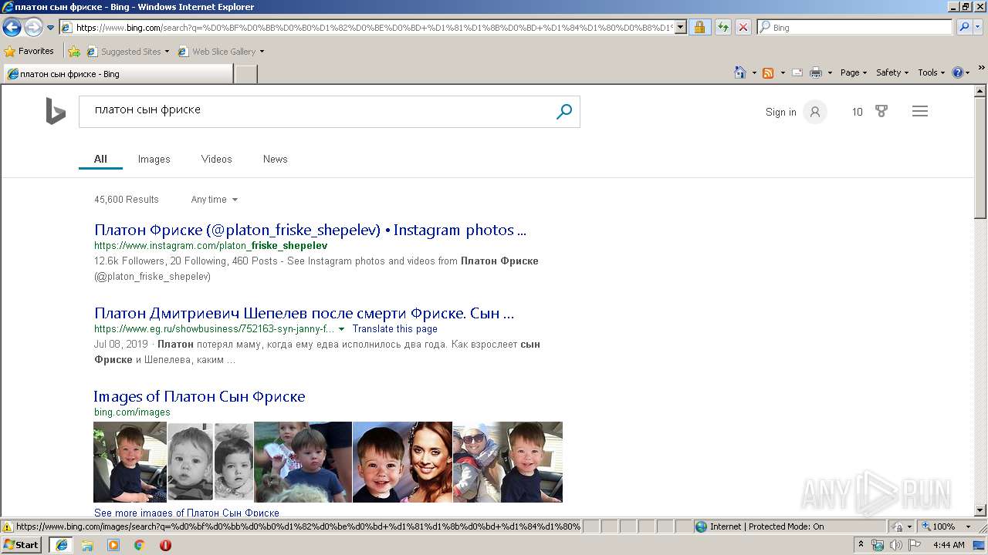Click the clock showing 4:44 AM

click(949, 545)
